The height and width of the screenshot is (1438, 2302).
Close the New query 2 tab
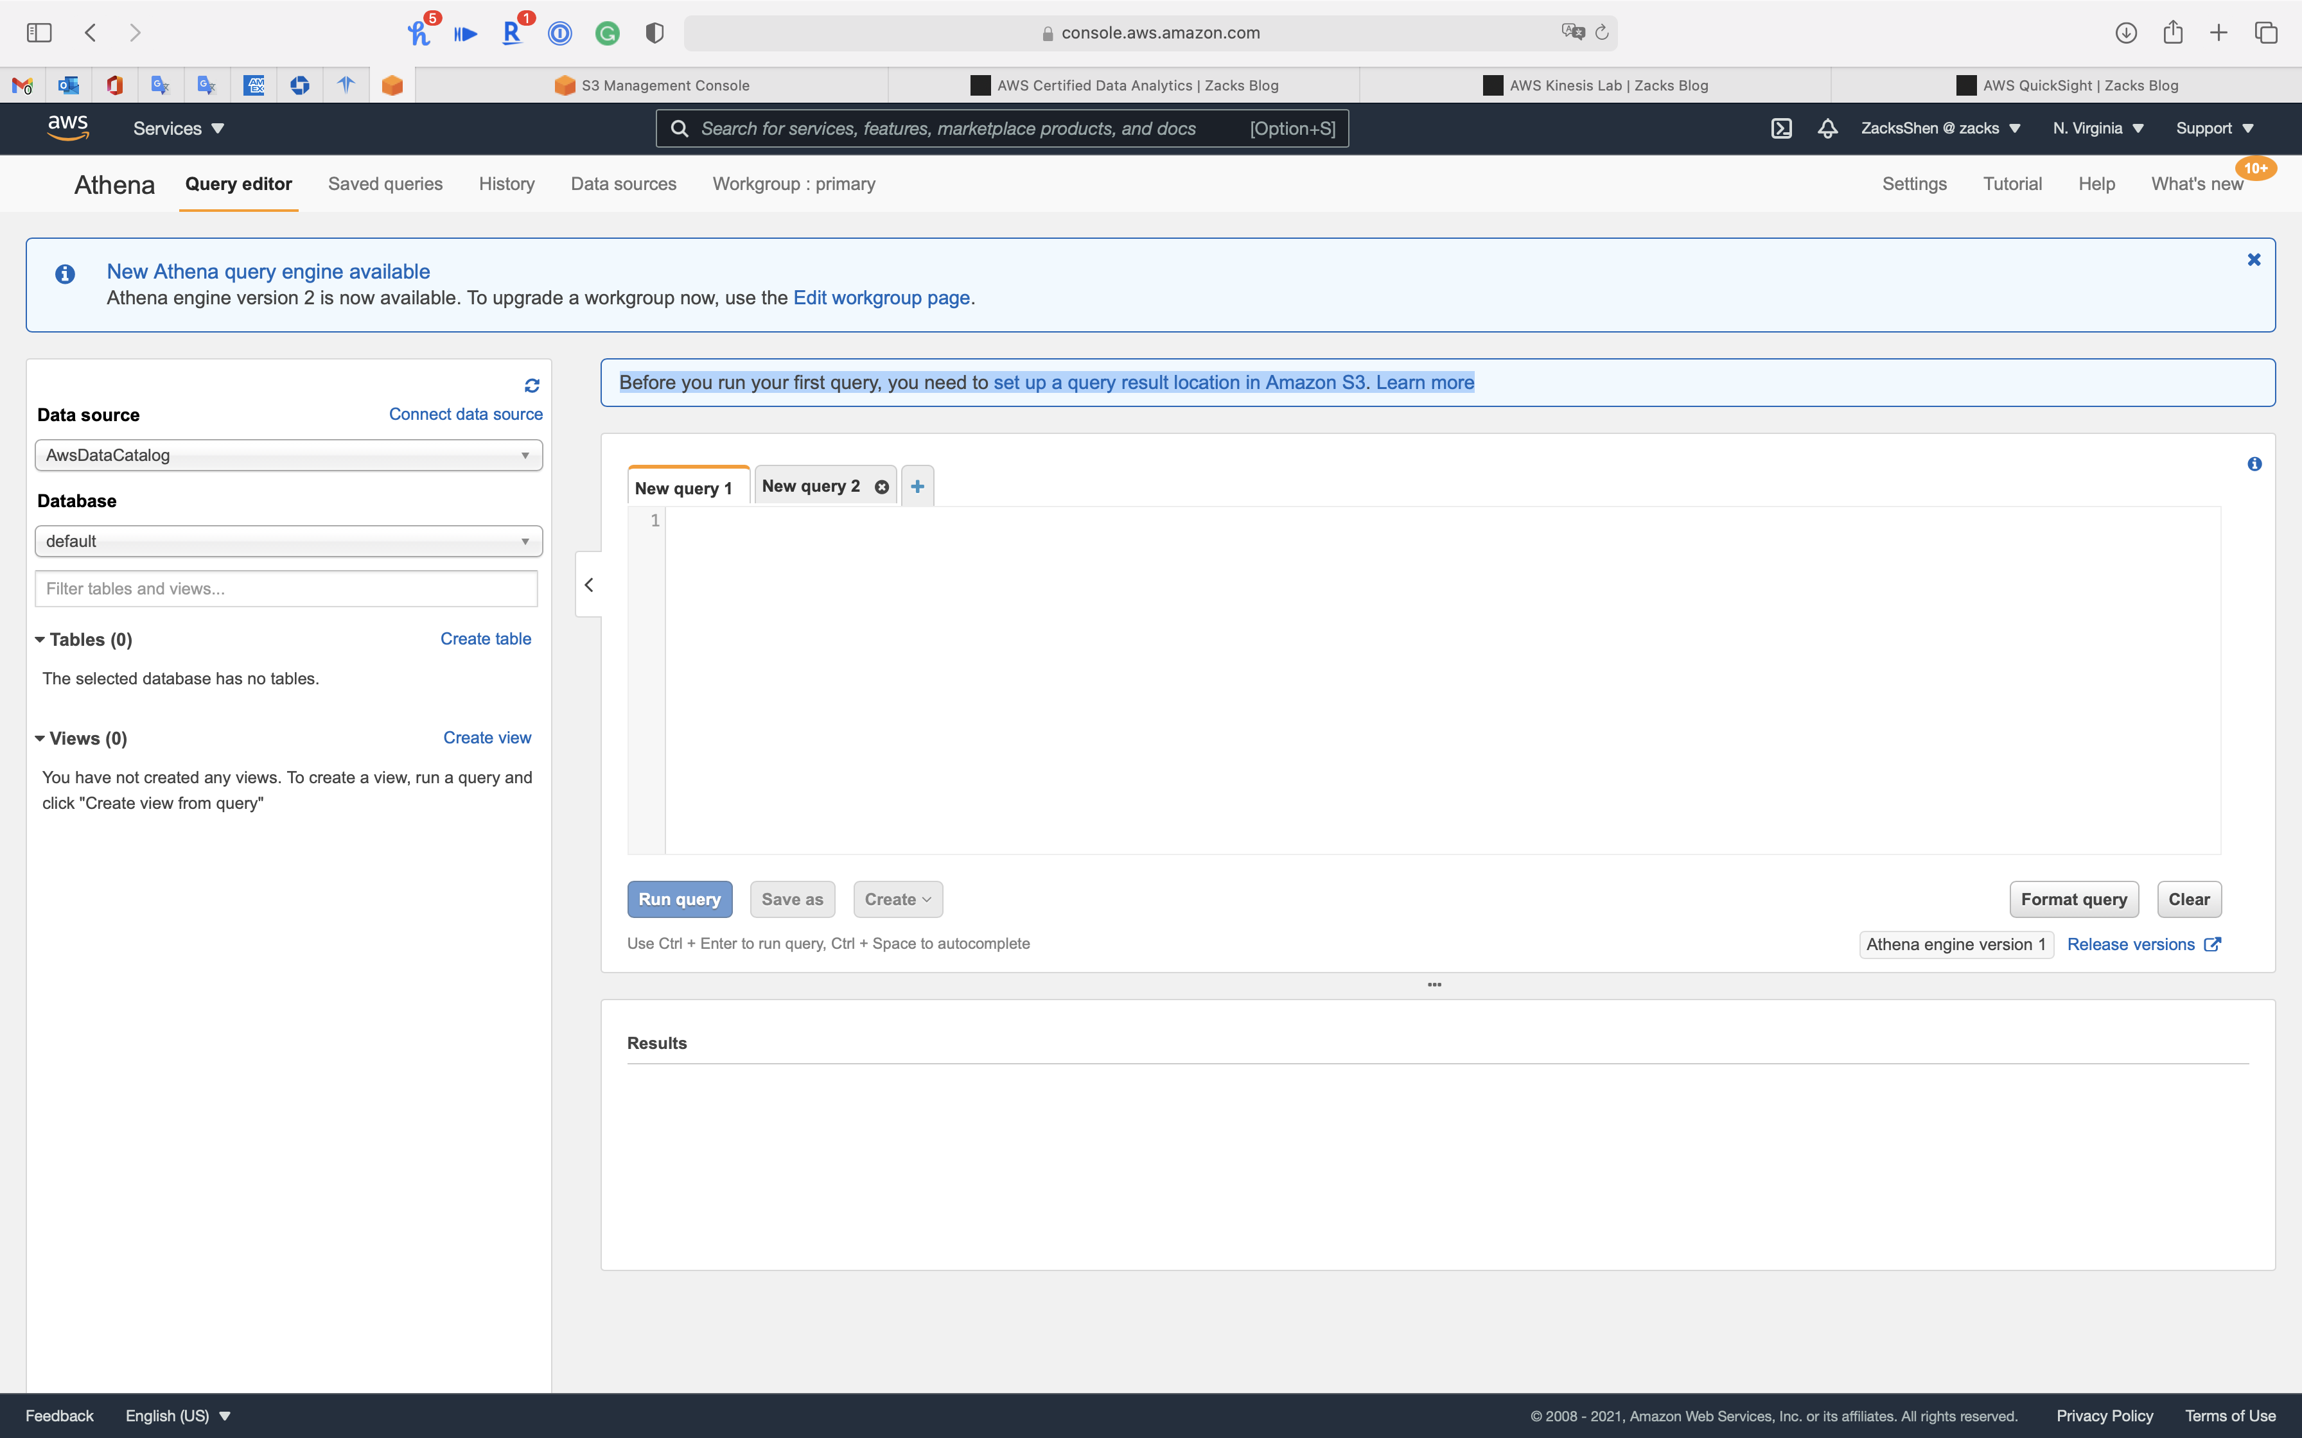pos(882,487)
